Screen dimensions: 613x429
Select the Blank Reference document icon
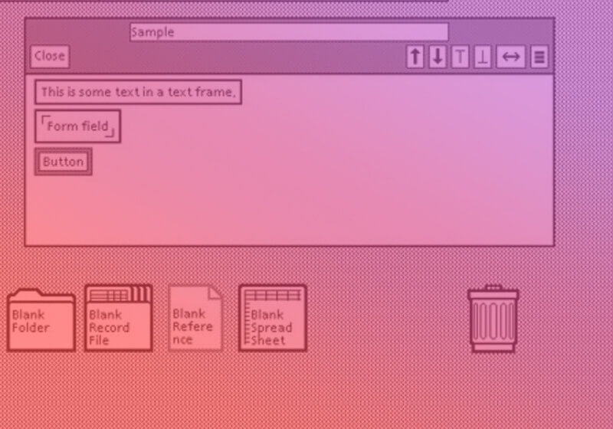(195, 318)
